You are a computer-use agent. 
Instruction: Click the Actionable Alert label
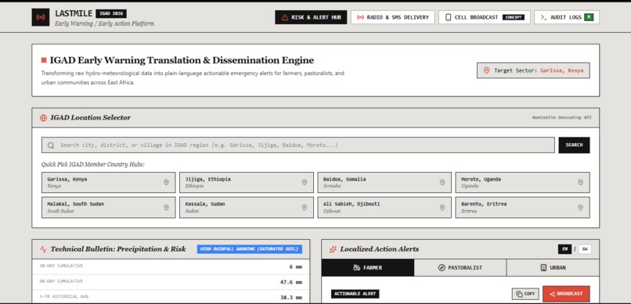[355, 294]
